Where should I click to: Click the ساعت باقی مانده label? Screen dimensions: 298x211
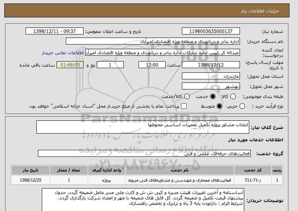[37, 65]
